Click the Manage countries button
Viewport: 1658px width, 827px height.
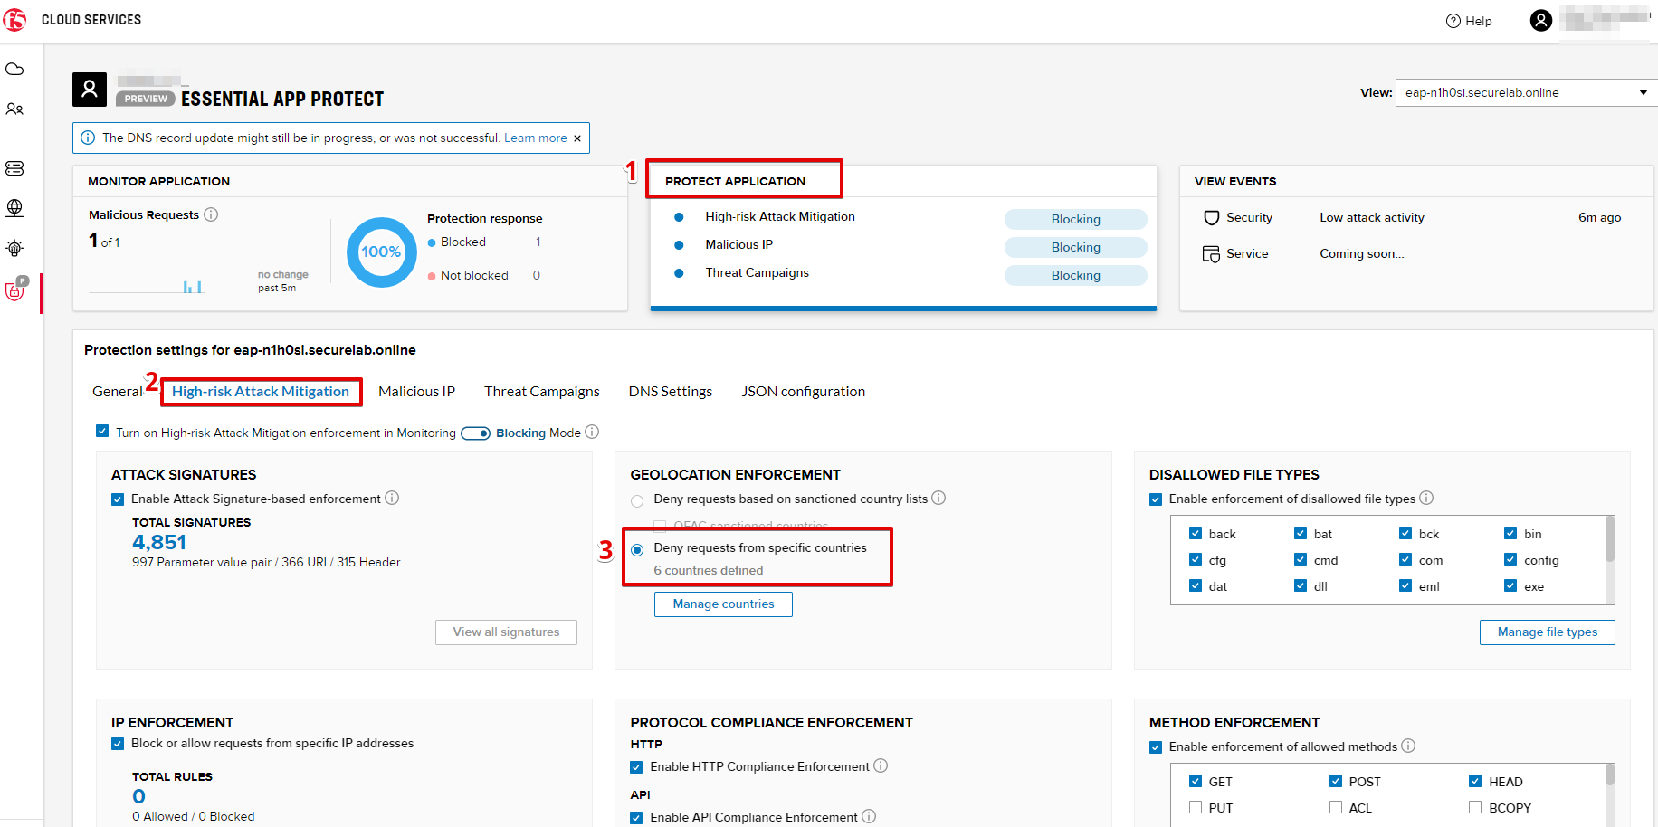coord(723,604)
